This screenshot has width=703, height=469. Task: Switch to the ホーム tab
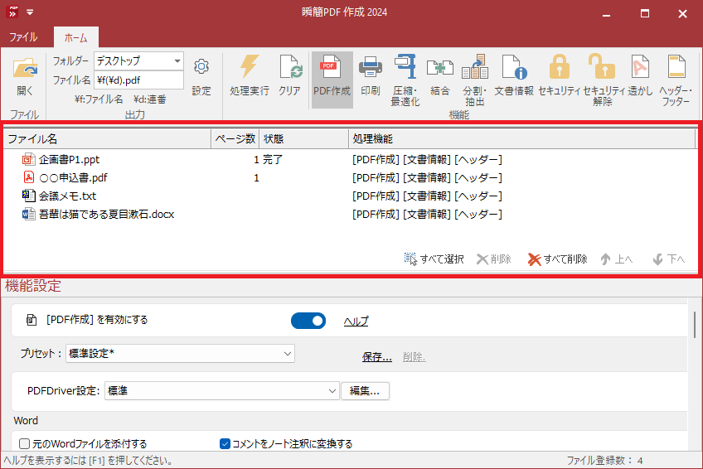coord(75,37)
